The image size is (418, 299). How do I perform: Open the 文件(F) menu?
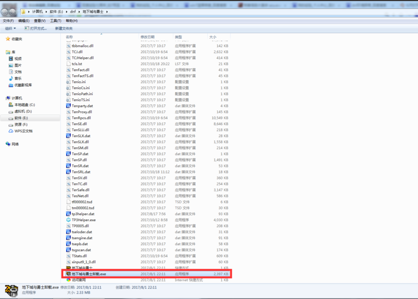(8, 21)
